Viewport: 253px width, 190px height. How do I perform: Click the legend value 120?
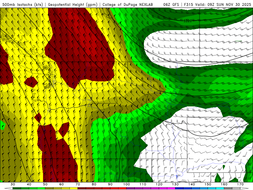coord(159,184)
